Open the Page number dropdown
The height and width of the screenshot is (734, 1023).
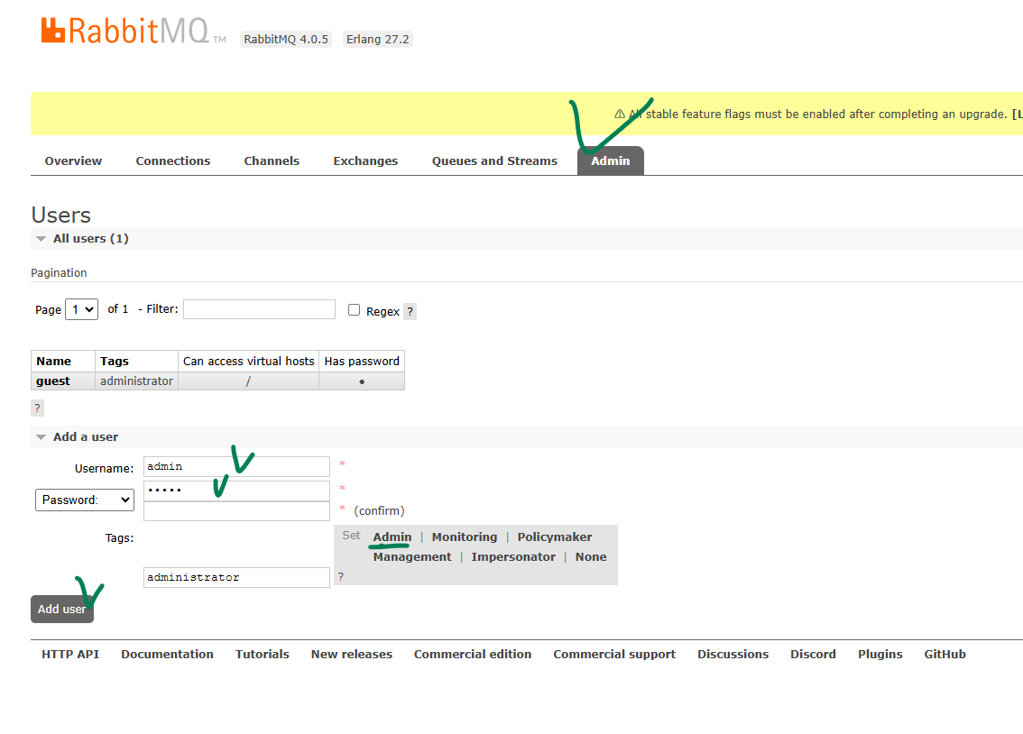click(x=81, y=309)
